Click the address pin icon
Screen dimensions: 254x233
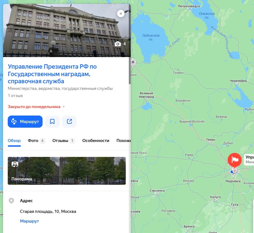[x=11, y=201]
